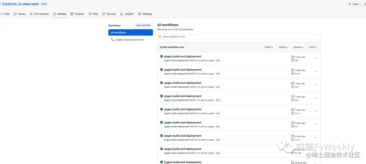Click the Public visibility badge
Viewport: 366px width, 164px height.
(44, 4)
